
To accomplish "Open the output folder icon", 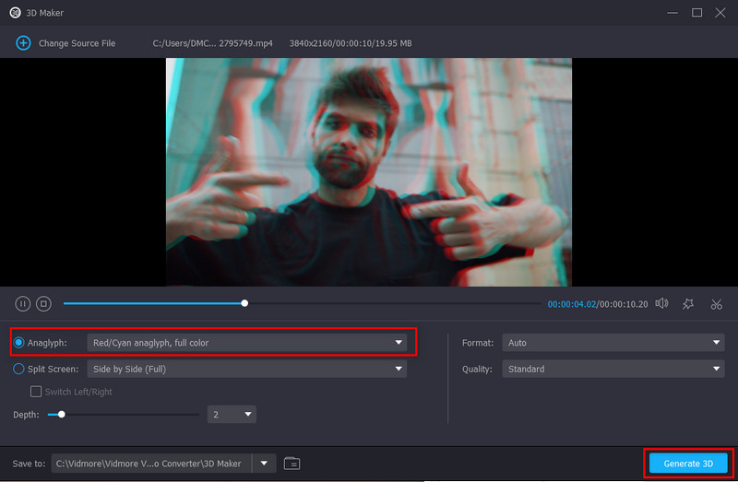I will pos(292,464).
